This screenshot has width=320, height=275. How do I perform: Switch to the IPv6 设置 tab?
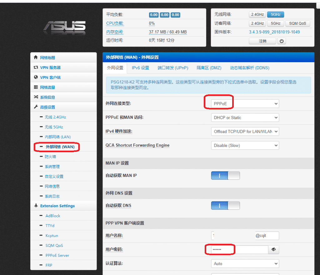tap(140, 68)
